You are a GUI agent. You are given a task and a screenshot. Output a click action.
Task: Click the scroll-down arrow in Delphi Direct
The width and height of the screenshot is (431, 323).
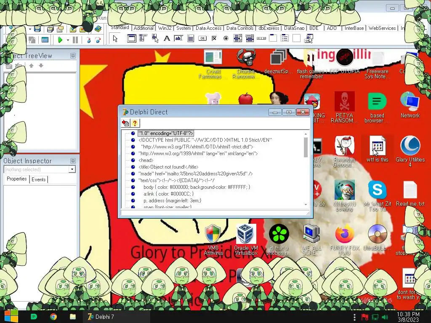click(x=306, y=205)
